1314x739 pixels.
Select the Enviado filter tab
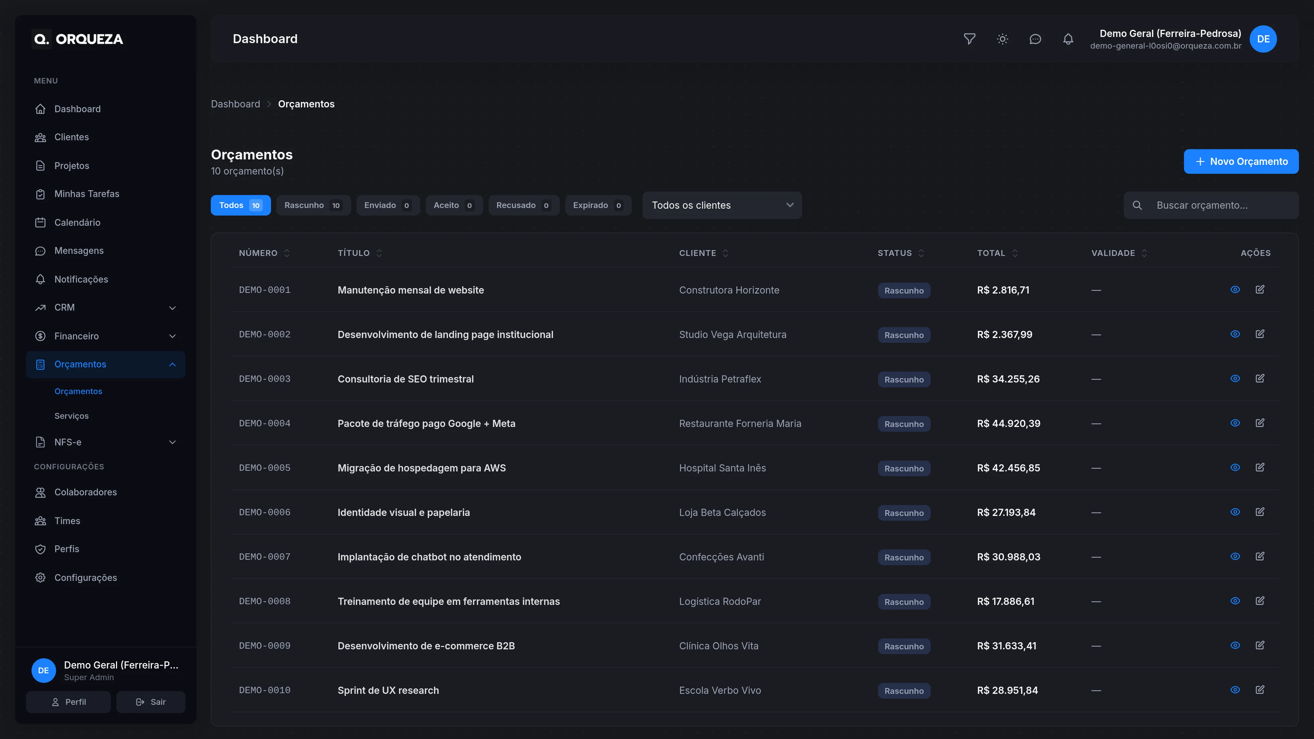point(388,205)
